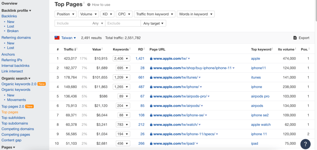Open the help chat bubble icon
The image size is (317, 150).
(x=305, y=144)
